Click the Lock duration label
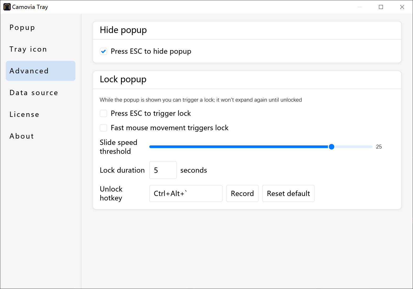 122,170
